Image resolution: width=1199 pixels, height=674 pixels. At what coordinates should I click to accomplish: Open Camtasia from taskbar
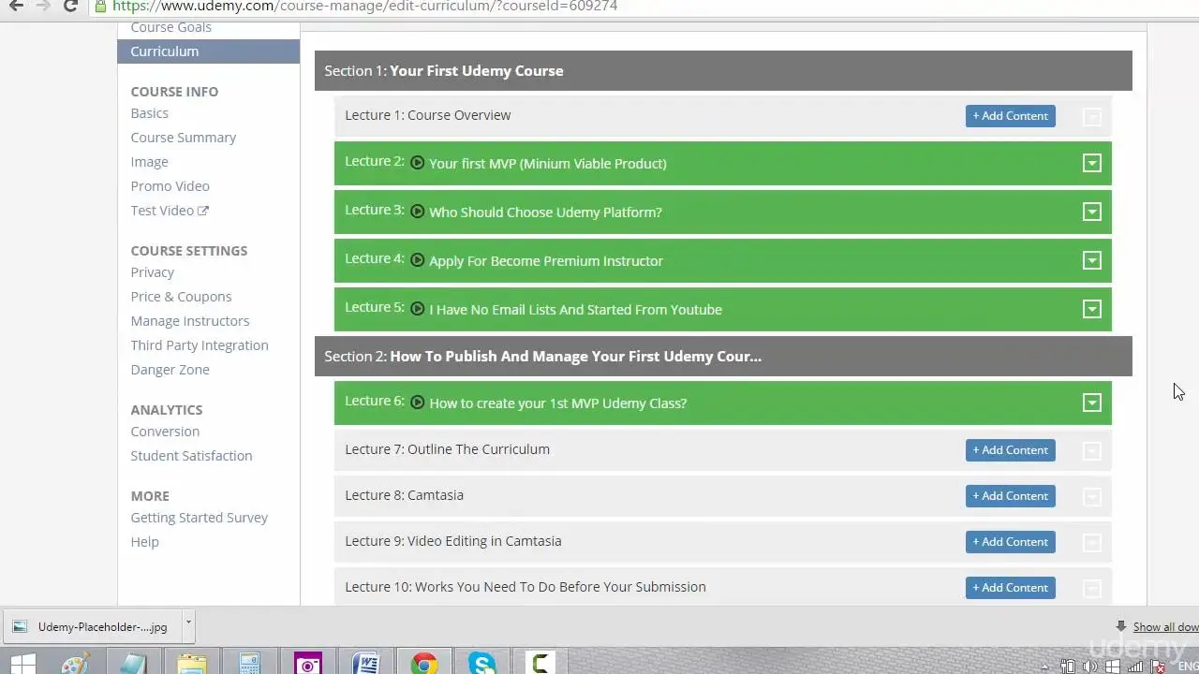[540, 664]
